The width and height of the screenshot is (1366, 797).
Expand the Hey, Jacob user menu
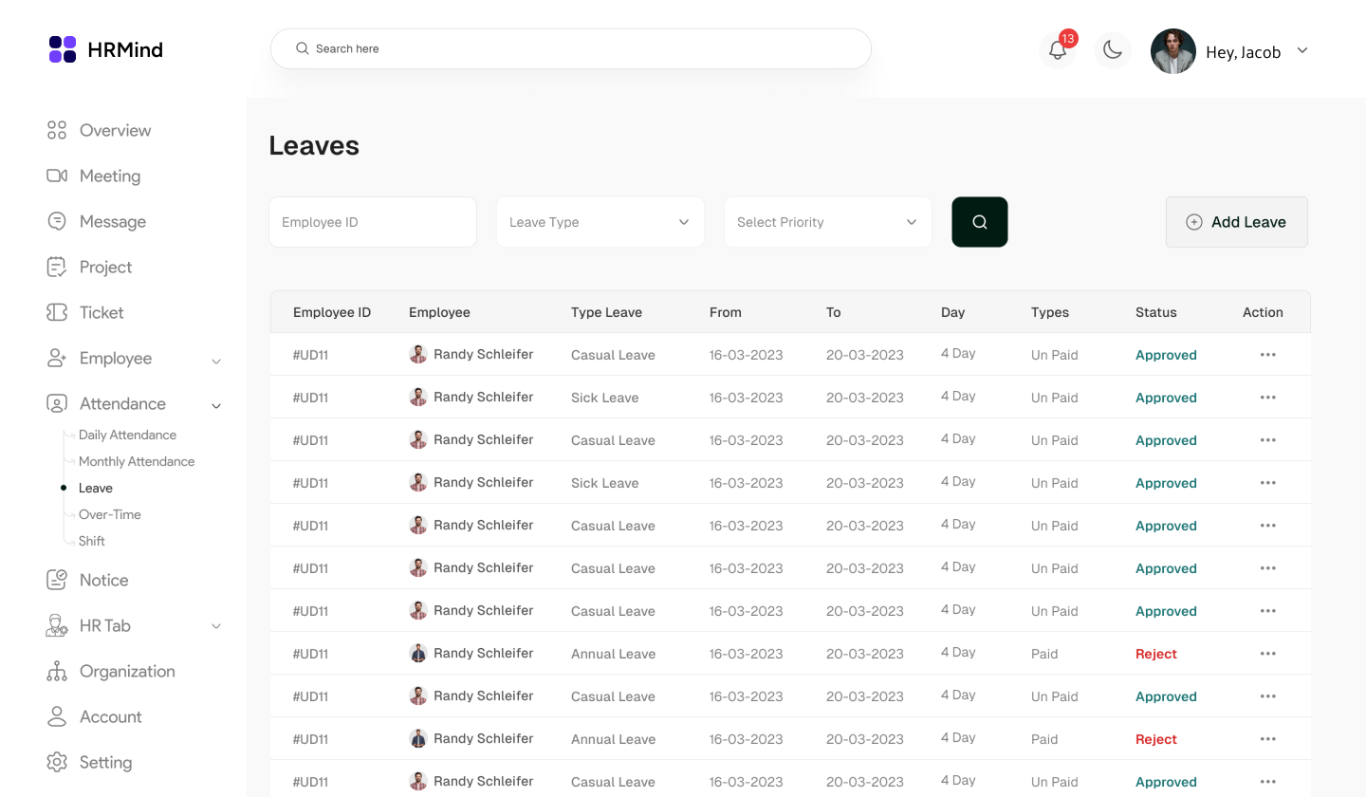pos(1301,51)
